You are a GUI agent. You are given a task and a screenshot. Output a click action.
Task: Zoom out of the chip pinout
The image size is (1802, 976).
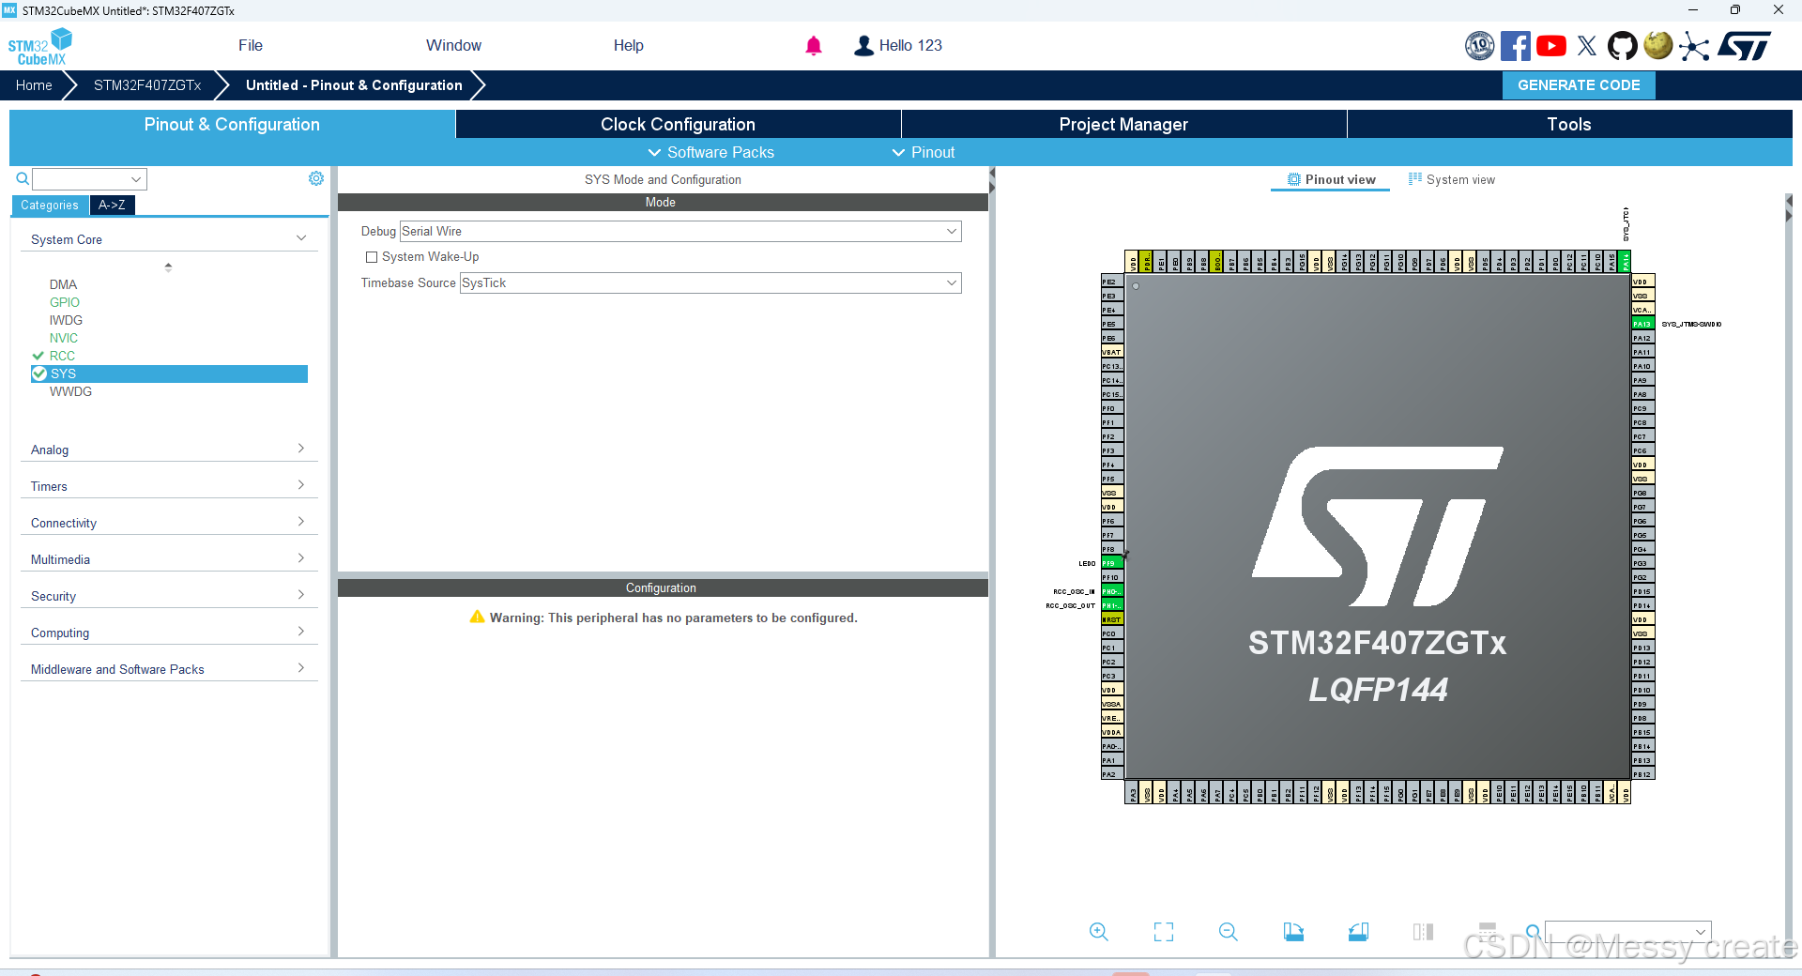coord(1229,932)
